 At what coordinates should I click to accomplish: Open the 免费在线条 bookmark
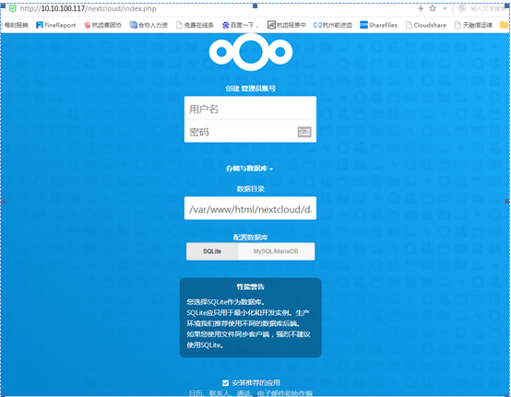click(x=195, y=25)
